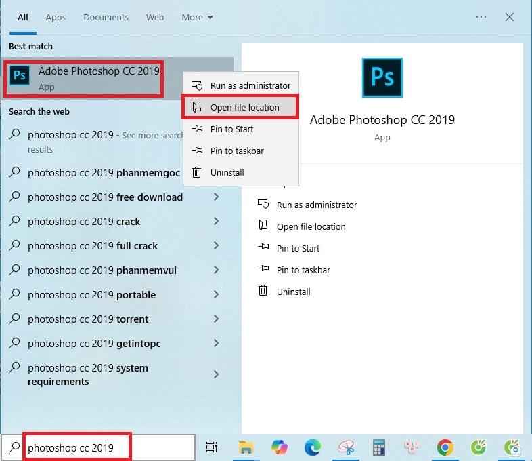Open Snipping Tool from the taskbar
The image size is (532, 461).
click(346, 447)
